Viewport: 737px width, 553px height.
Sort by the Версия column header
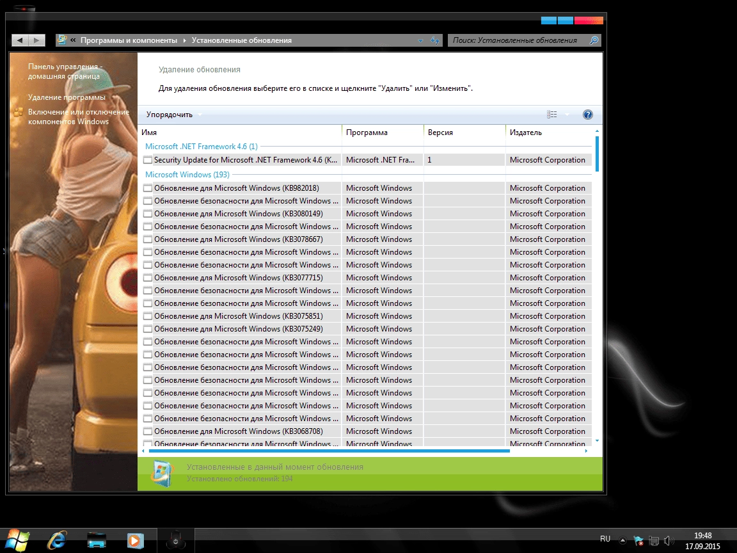pos(465,132)
